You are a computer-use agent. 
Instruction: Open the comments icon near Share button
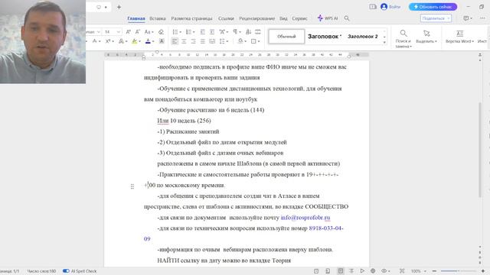(466, 18)
